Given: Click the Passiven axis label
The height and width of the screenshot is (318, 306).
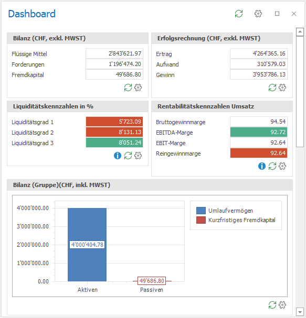Looking at the screenshot, I should coord(152,290).
